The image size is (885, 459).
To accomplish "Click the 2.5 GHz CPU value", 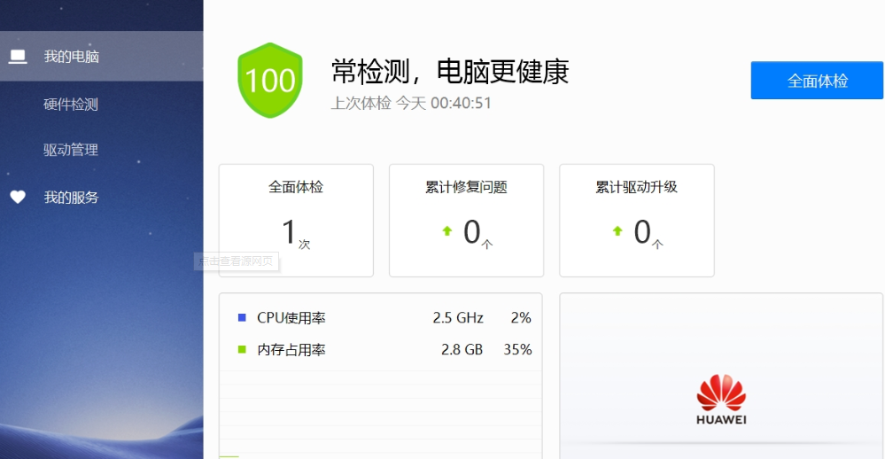I will 458,318.
